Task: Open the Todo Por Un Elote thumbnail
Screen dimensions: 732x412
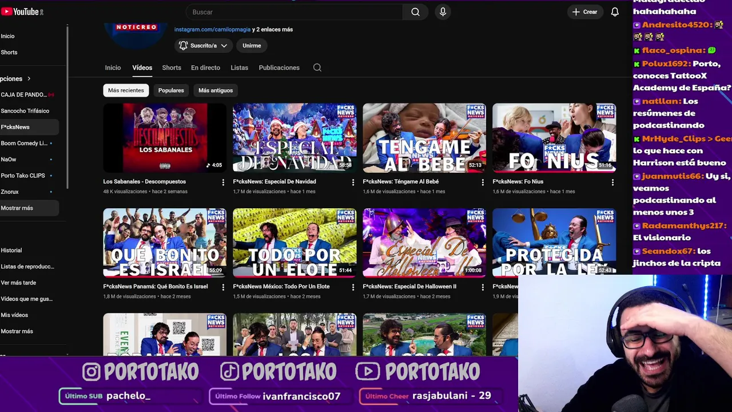Action: tap(295, 243)
